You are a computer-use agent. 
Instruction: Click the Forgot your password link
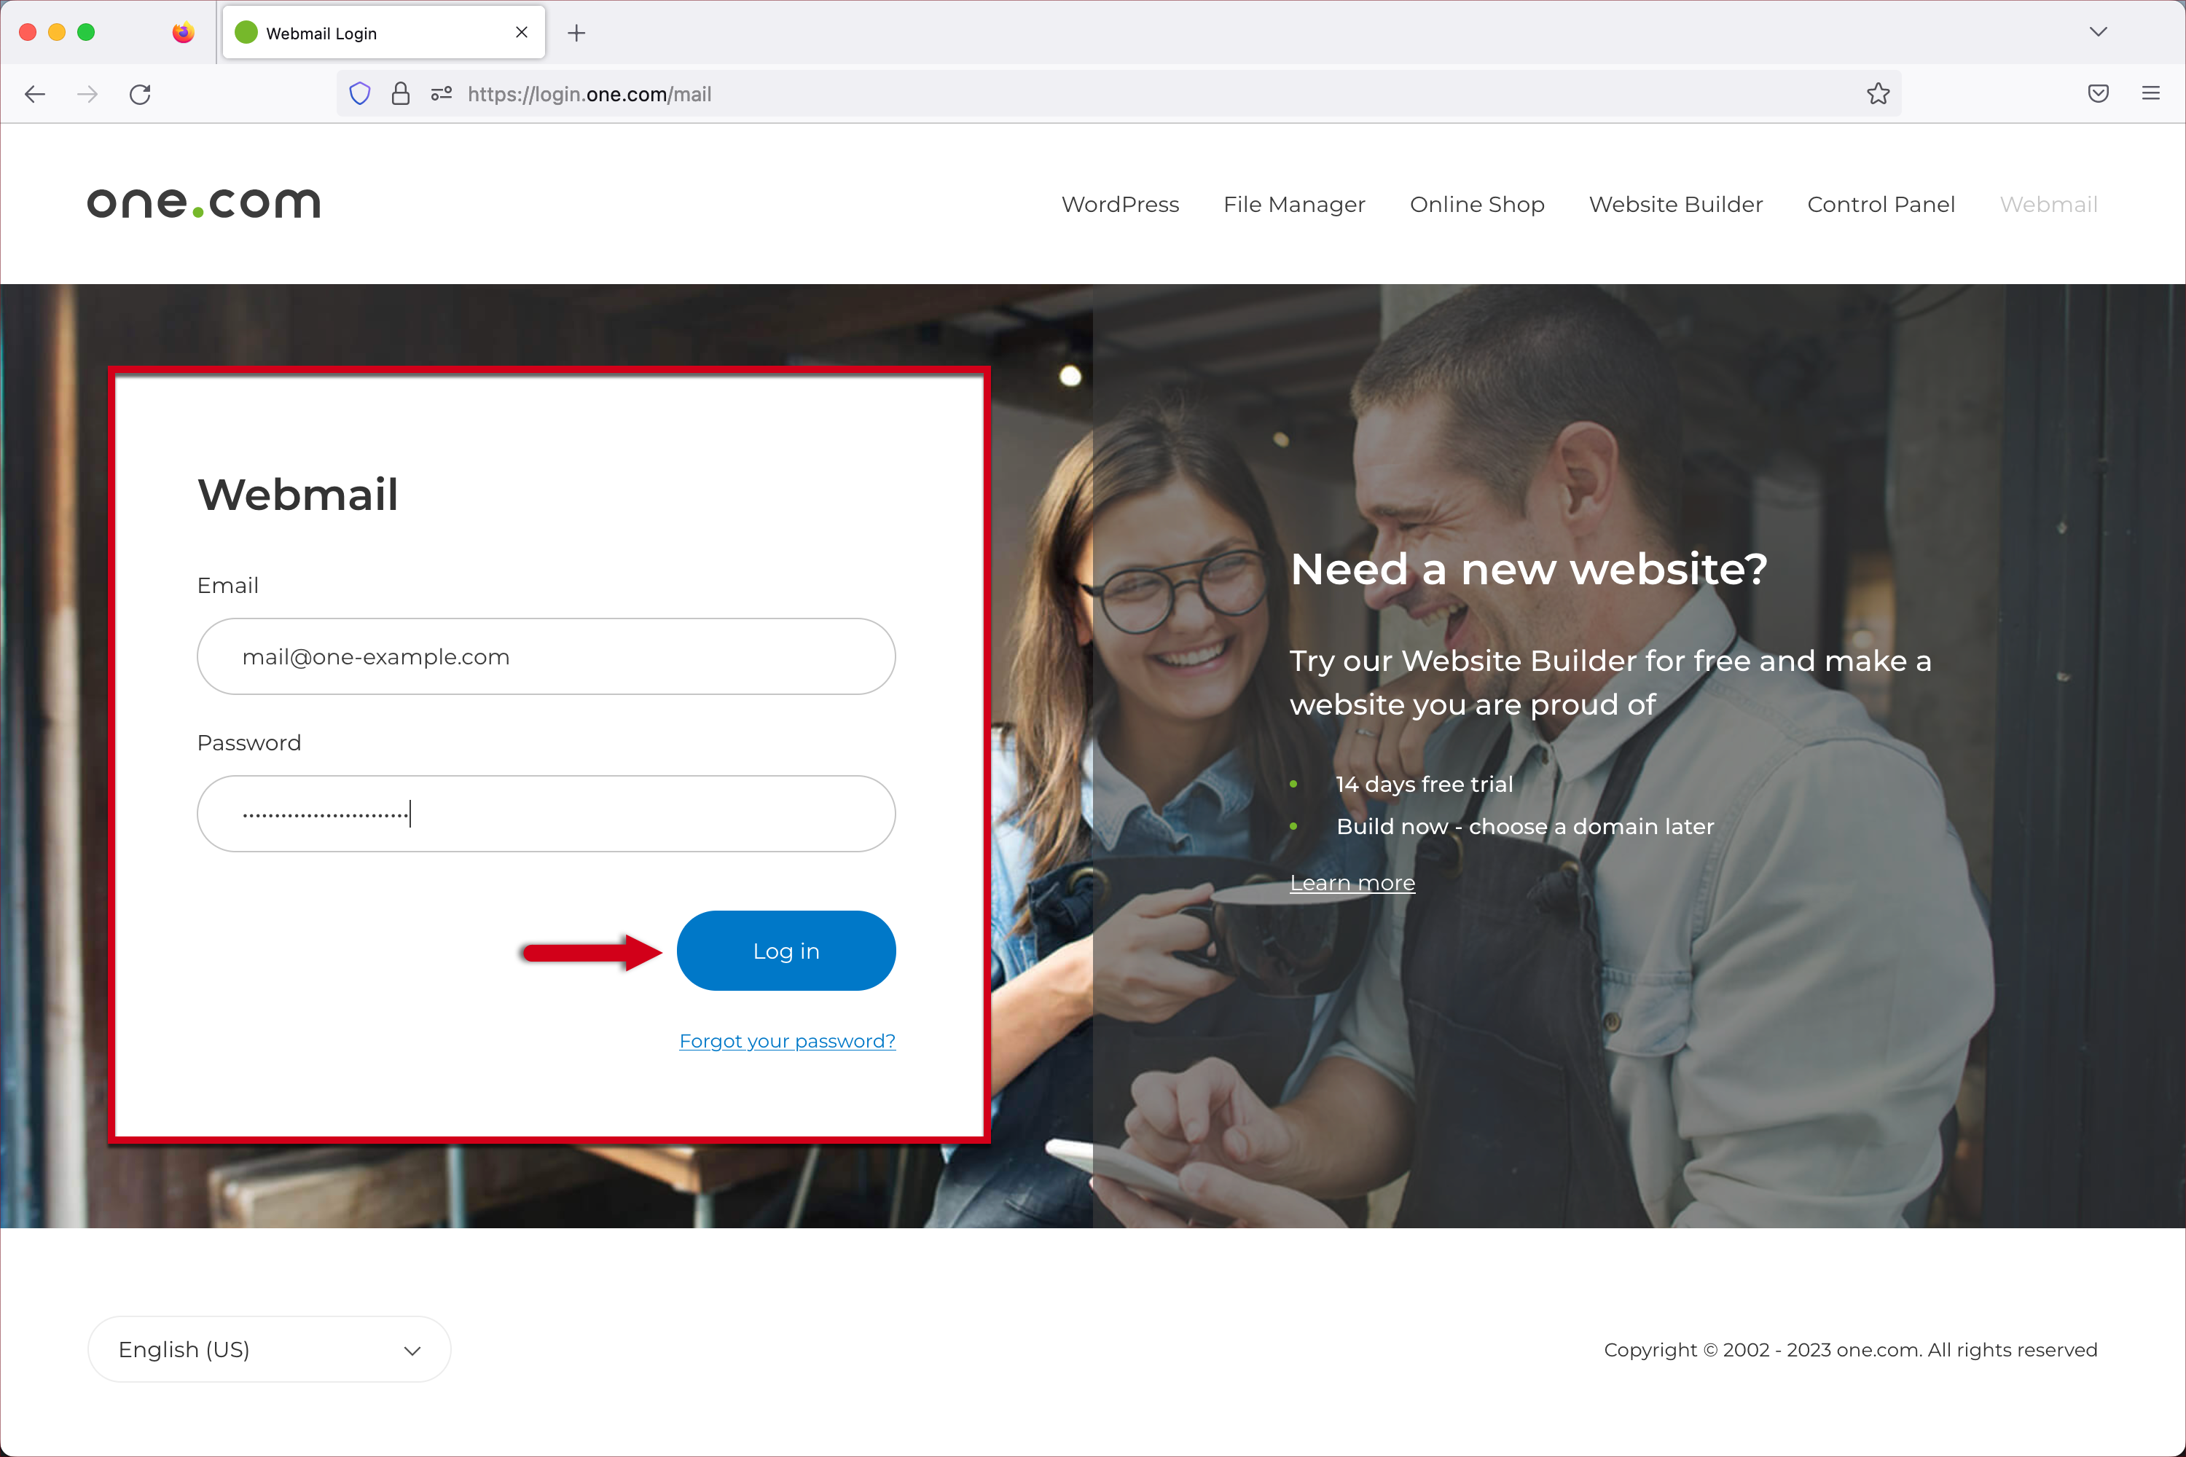786,1039
